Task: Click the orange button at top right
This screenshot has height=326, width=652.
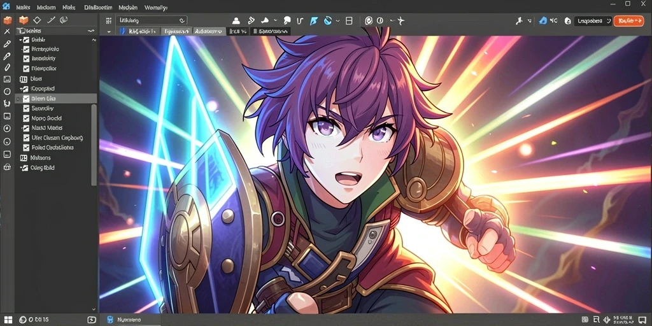Action: [628, 21]
